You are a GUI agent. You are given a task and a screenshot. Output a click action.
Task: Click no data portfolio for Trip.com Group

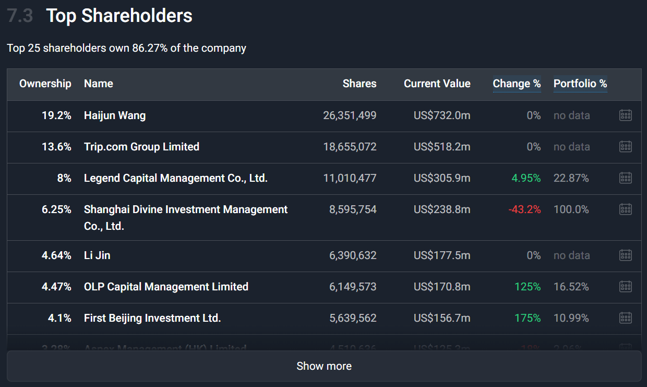click(572, 147)
